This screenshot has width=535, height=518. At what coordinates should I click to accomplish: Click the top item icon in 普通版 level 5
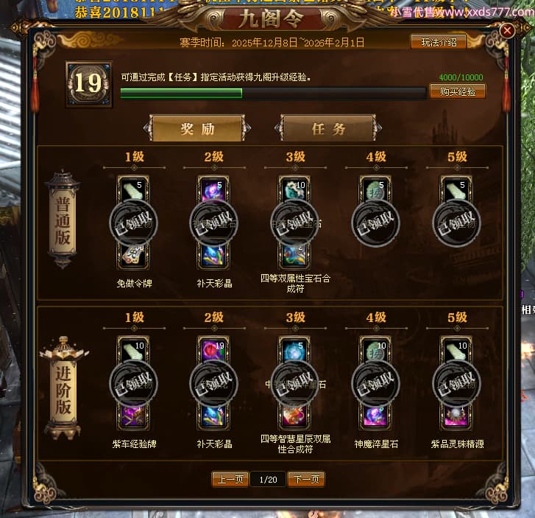point(456,189)
